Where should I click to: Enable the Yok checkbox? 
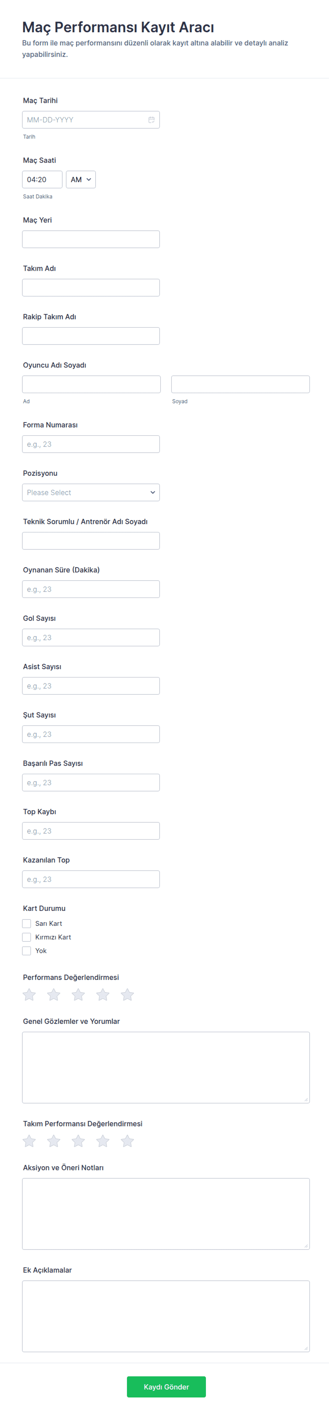26,951
